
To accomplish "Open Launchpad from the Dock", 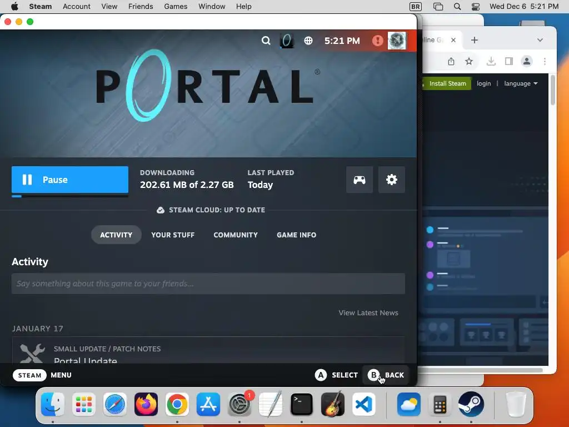I will tap(84, 404).
